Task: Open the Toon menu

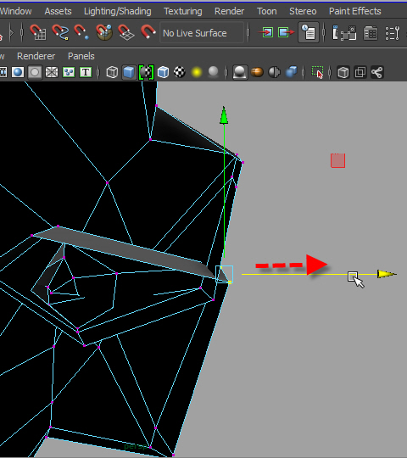Action: (x=267, y=11)
